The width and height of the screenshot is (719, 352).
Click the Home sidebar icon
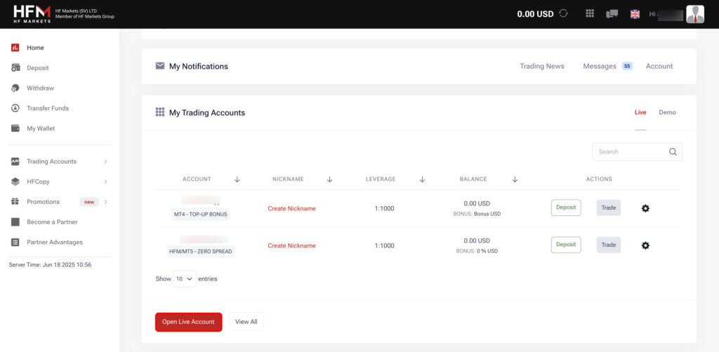(x=15, y=48)
